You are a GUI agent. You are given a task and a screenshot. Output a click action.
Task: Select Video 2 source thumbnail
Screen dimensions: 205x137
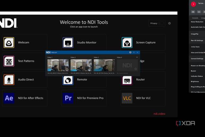81,65
